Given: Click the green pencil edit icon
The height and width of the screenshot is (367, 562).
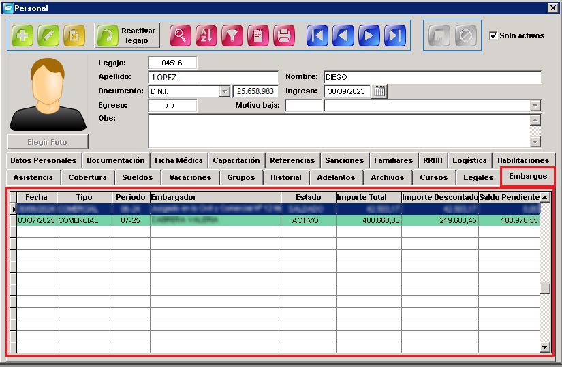Looking at the screenshot, I should point(48,35).
